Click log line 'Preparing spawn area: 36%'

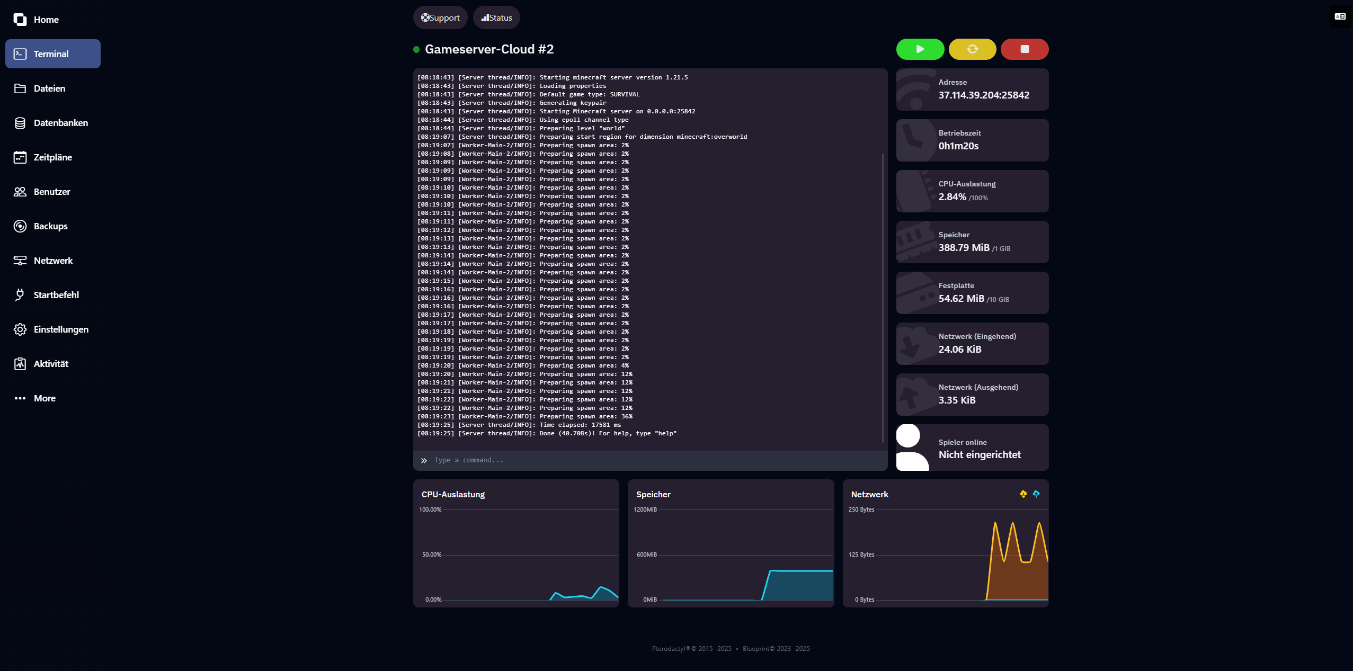tap(524, 417)
